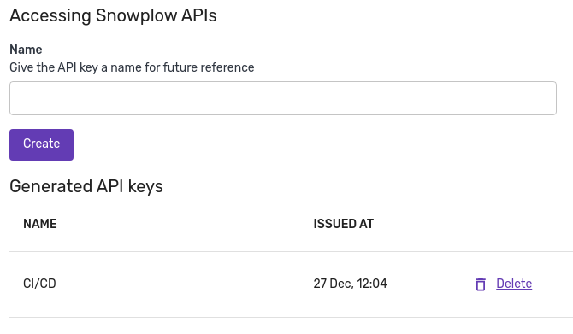Focus the API key Name text field

click(x=283, y=98)
